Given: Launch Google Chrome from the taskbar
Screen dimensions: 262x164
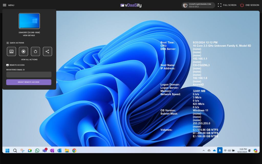Looking at the screenshot, I should [74, 150].
